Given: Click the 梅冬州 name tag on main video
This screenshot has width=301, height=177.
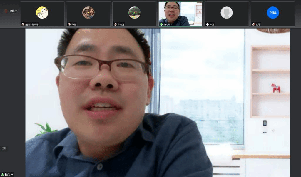Looking at the screenshot, I should pos(9,175).
